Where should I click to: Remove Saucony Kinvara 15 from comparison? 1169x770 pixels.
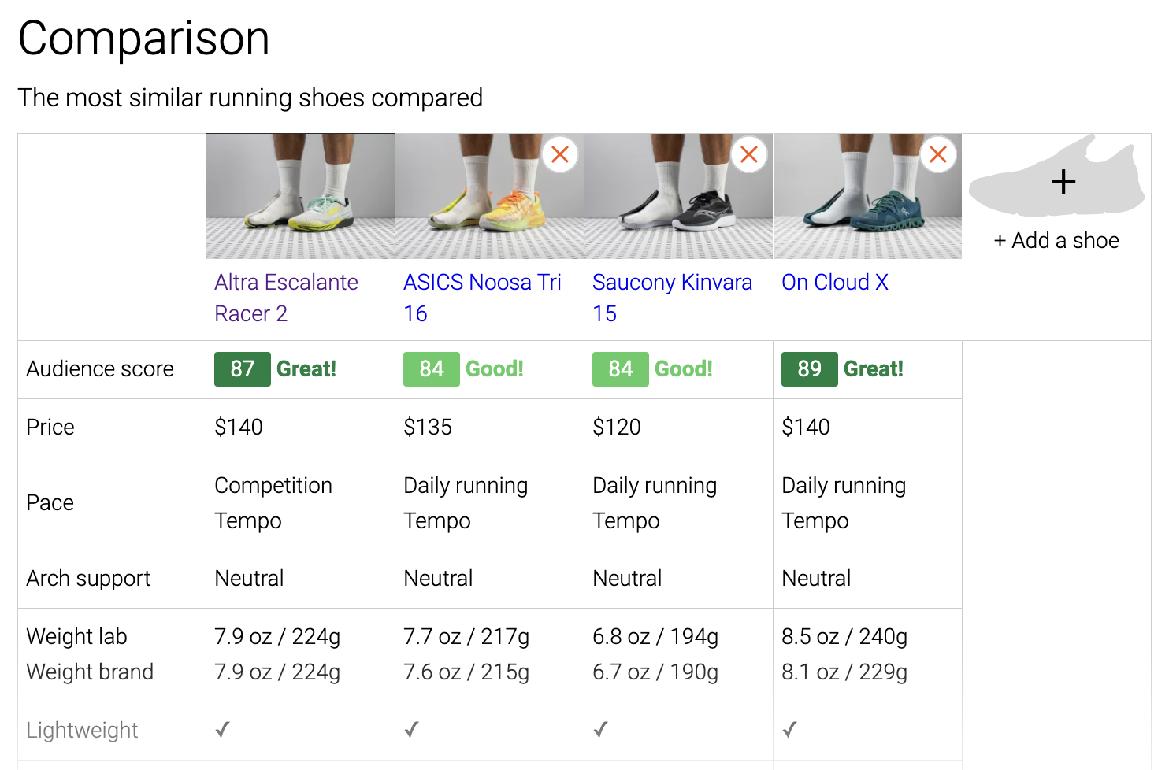coord(749,154)
